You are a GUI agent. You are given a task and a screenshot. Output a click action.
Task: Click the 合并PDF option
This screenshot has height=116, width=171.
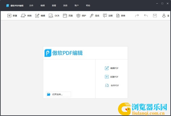(x=112, y=85)
